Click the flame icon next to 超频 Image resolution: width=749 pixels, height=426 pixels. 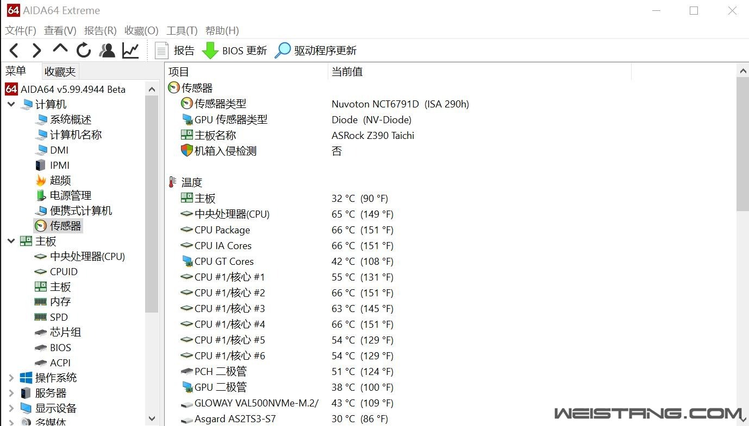point(41,180)
